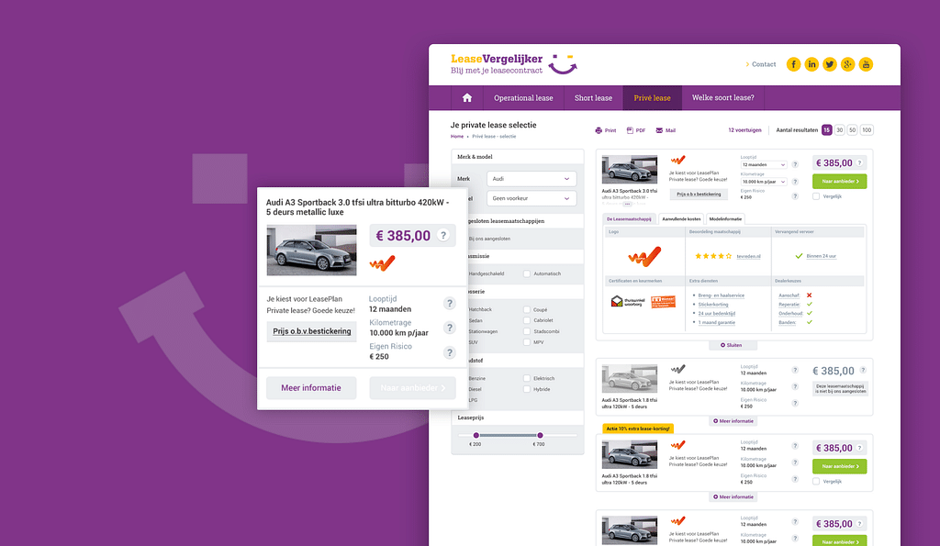This screenshot has height=546, width=940.
Task: Click the Twitter bird icon
Action: click(x=830, y=64)
